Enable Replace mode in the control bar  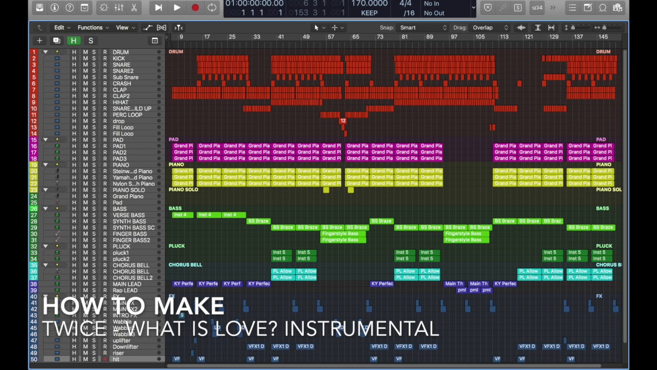click(x=488, y=8)
